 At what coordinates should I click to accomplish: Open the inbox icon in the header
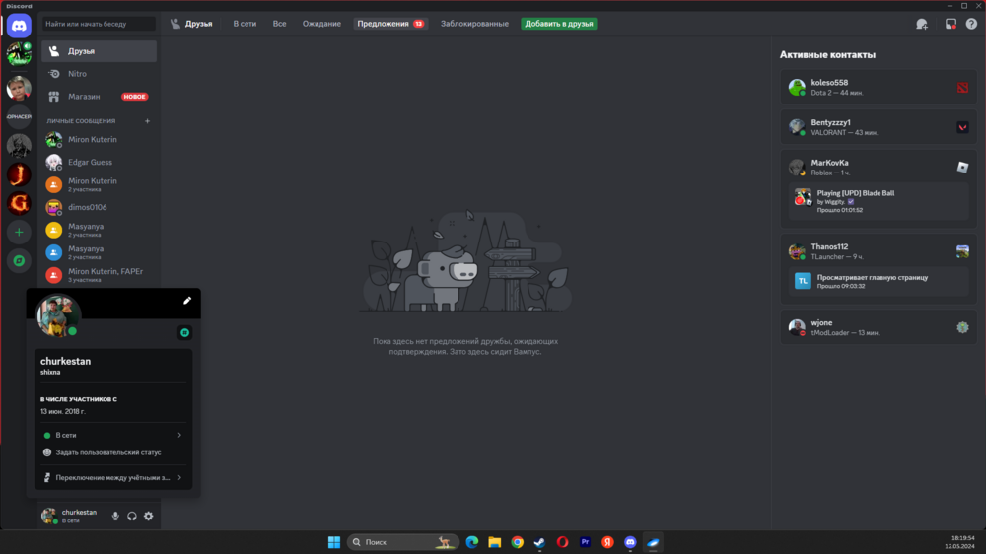[951, 24]
